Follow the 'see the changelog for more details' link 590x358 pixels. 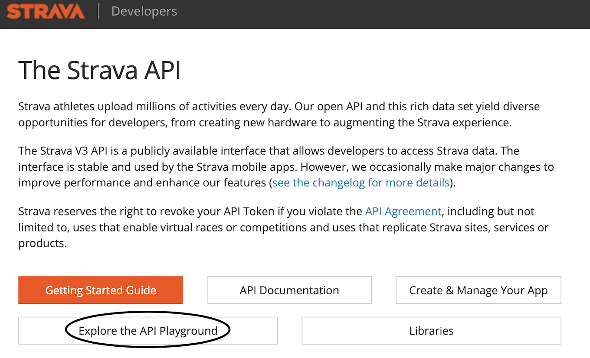tap(361, 182)
